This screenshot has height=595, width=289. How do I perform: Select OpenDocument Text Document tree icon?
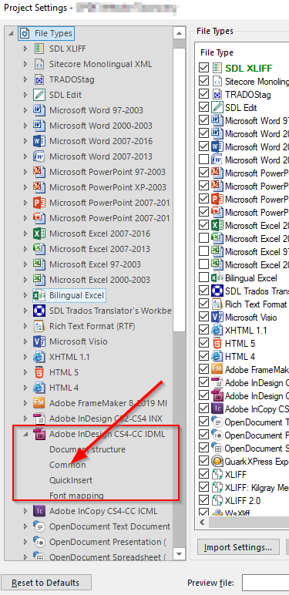pyautogui.click(x=39, y=526)
